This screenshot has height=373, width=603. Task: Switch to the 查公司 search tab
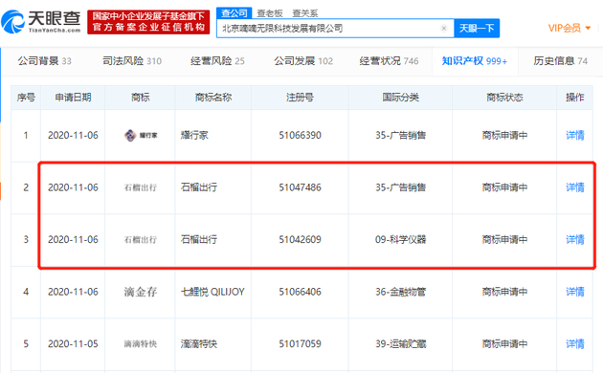(234, 13)
